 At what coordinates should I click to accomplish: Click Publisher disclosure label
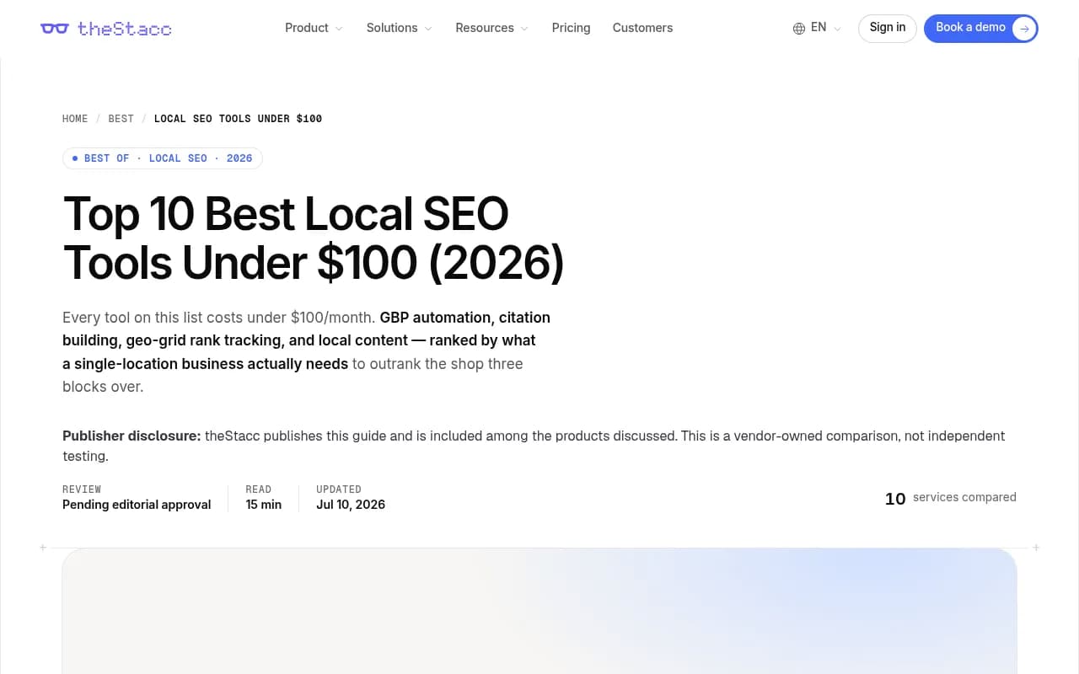pyautogui.click(x=132, y=436)
